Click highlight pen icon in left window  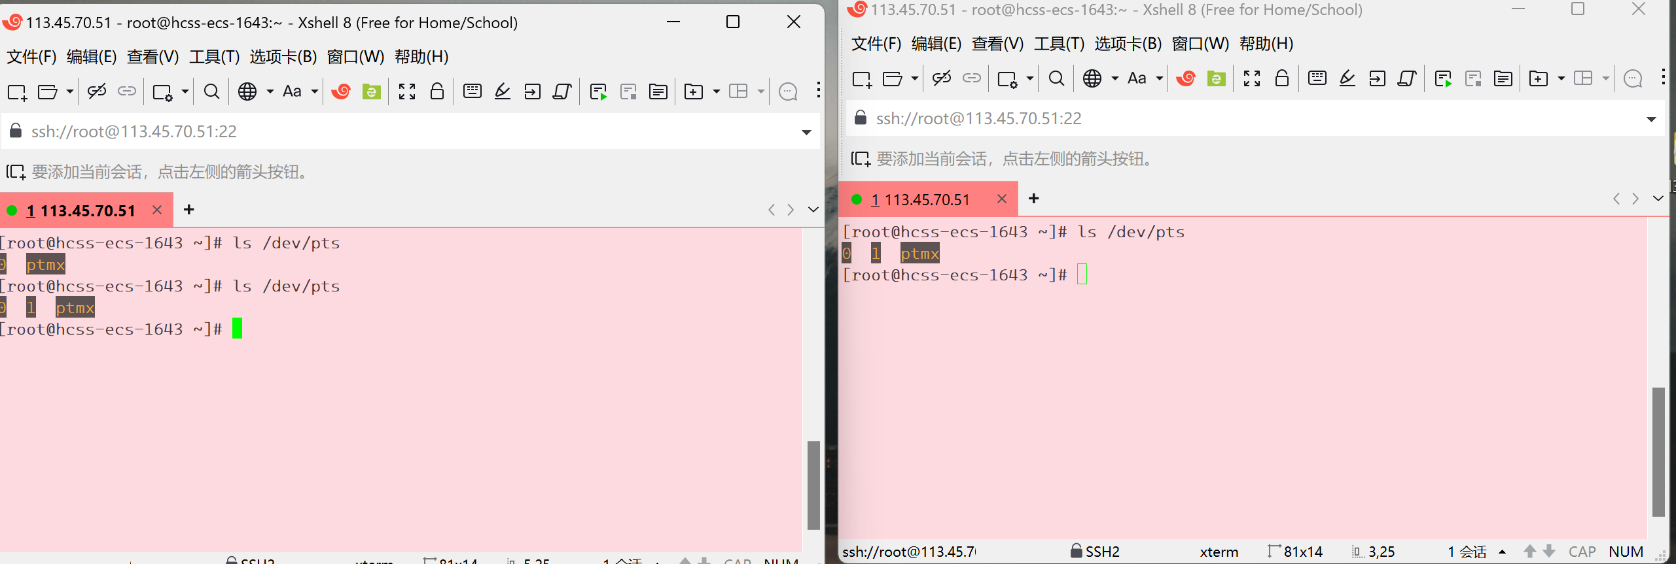pyautogui.click(x=503, y=91)
